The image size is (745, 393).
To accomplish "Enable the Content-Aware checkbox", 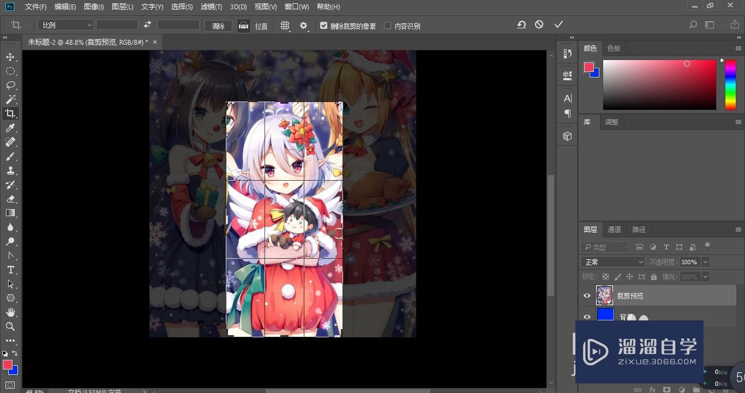I will click(x=388, y=26).
